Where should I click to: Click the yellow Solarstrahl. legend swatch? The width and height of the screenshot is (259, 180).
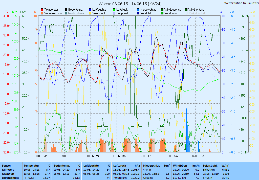(x=90, y=13)
